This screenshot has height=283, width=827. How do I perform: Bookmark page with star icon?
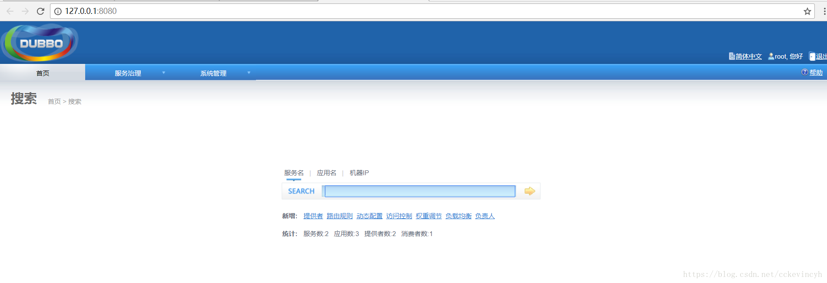click(x=807, y=11)
